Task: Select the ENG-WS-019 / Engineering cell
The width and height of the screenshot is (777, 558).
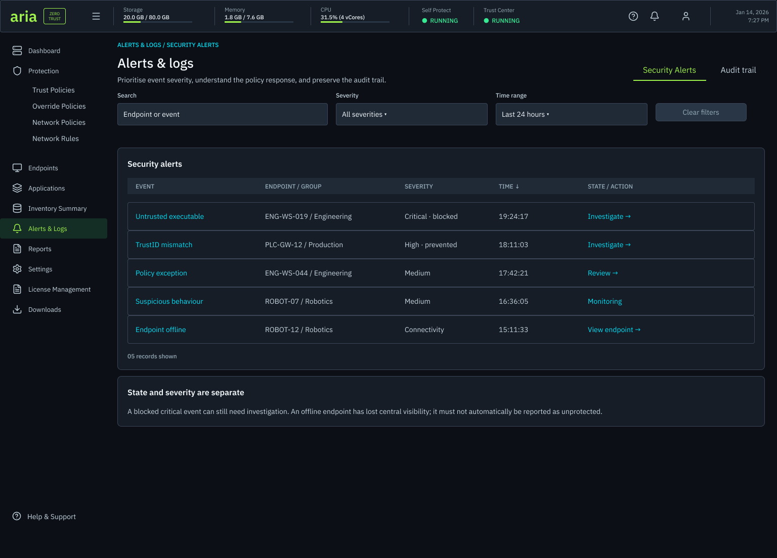Action: pos(308,216)
